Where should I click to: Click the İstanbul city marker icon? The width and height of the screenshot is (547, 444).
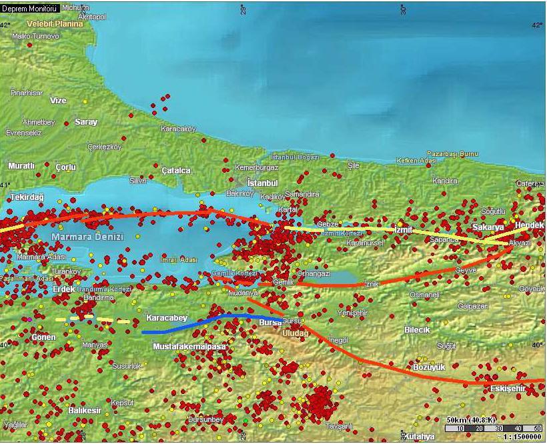coord(241,181)
